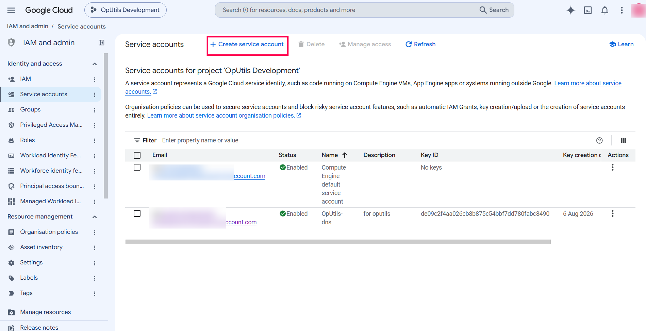The width and height of the screenshot is (646, 331).
Task: Click IAM and admin breadcrumb
Action: [x=28, y=26]
